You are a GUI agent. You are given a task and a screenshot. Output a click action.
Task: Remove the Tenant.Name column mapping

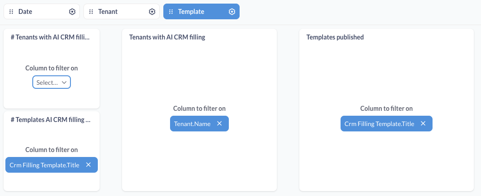click(219, 123)
